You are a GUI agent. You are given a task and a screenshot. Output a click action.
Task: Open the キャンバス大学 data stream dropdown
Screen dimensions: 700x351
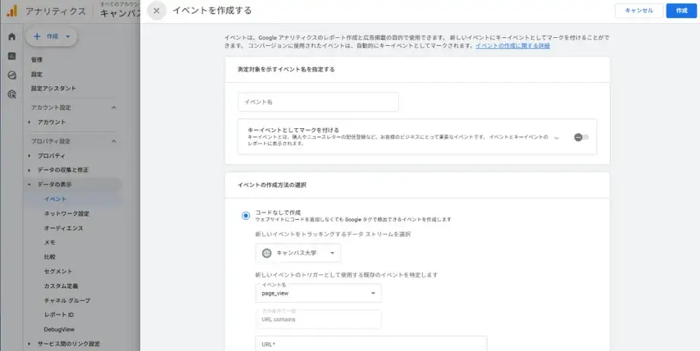point(298,253)
